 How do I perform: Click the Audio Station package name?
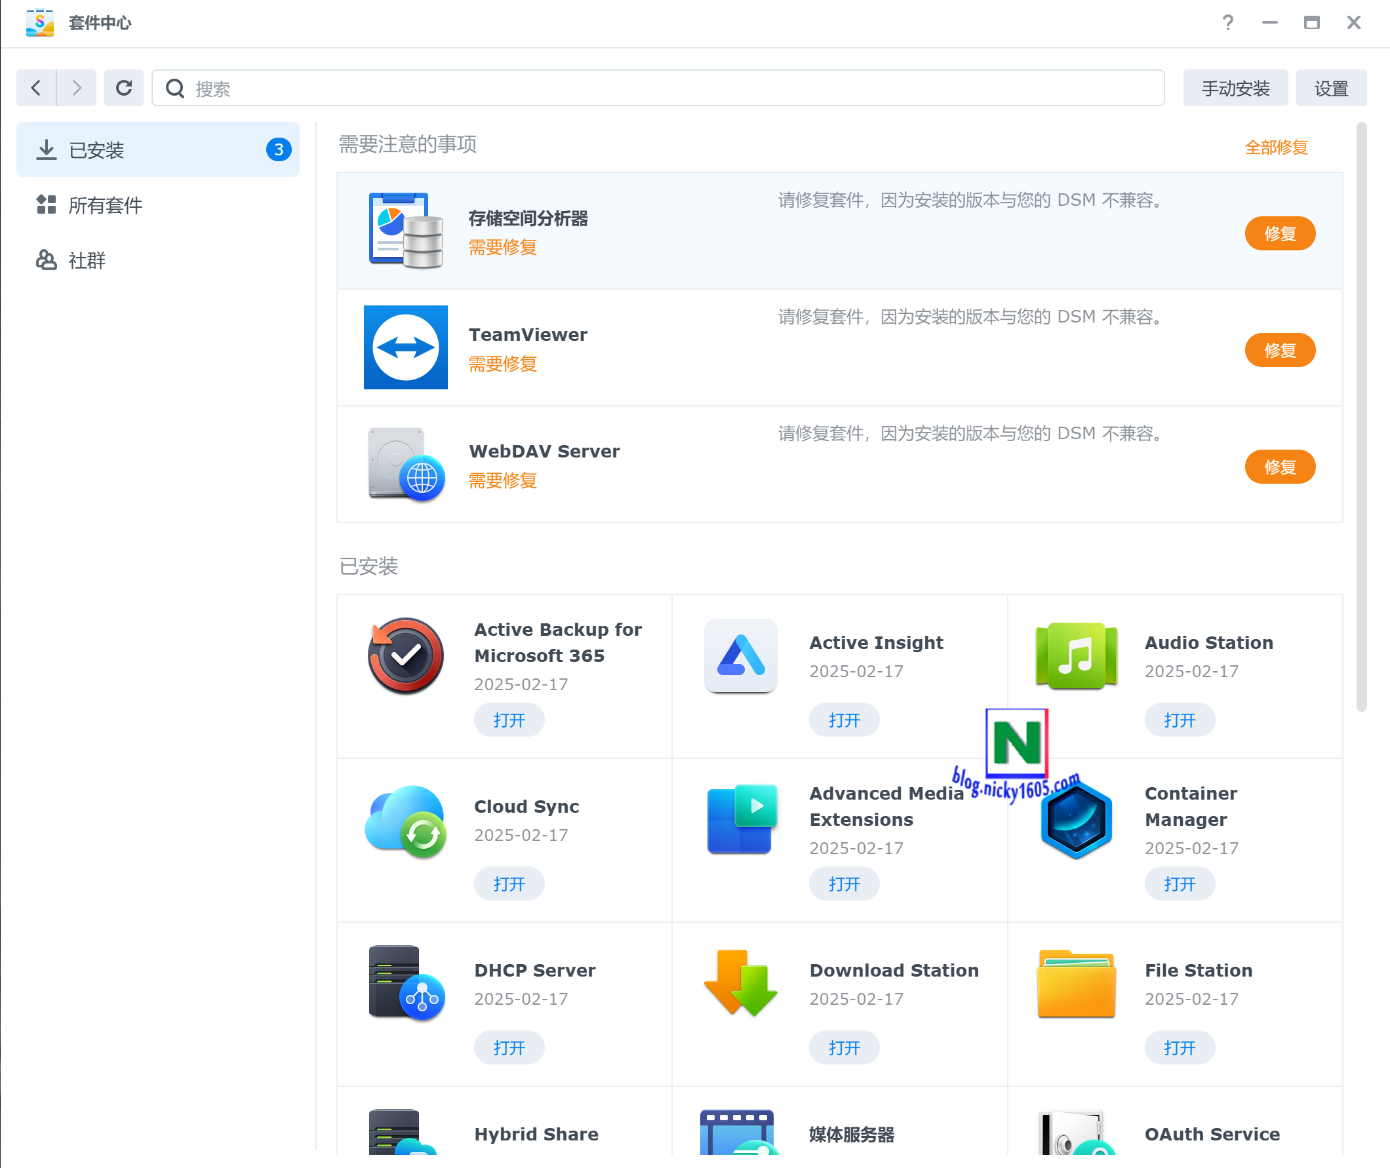(1208, 642)
